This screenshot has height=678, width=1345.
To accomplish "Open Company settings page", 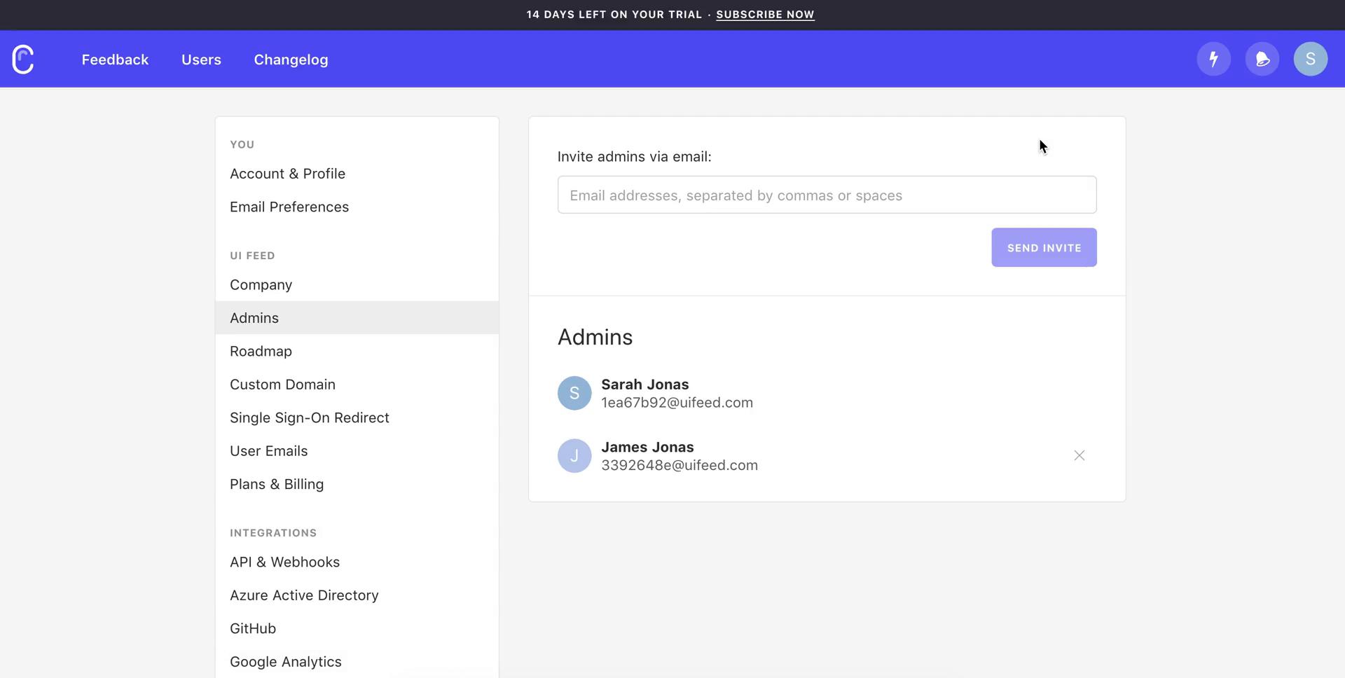I will [261, 285].
